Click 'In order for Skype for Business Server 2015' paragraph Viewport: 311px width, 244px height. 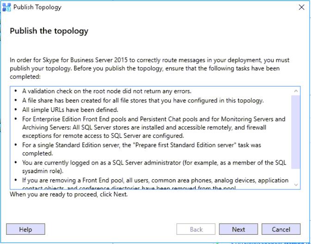coord(149,68)
